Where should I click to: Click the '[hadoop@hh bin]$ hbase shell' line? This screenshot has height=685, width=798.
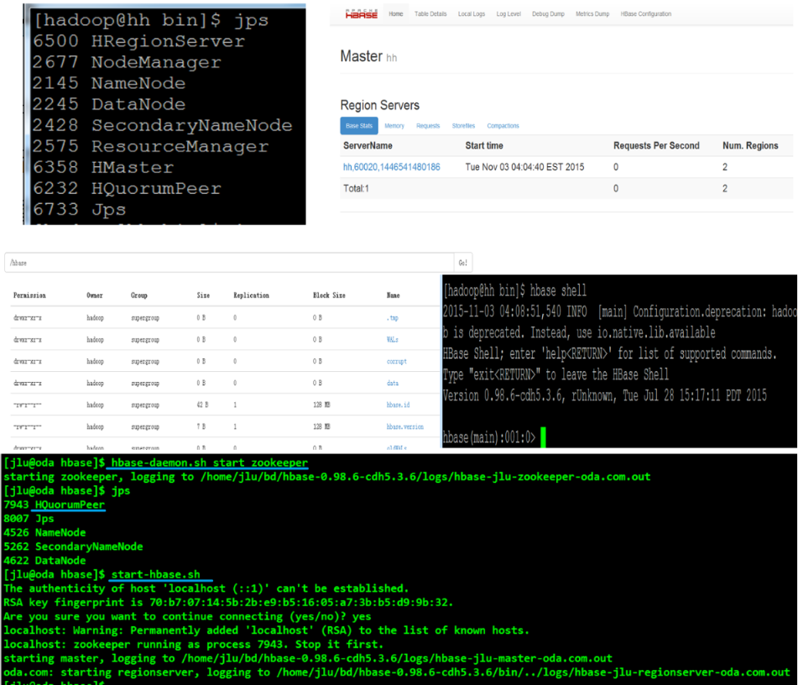coord(515,290)
